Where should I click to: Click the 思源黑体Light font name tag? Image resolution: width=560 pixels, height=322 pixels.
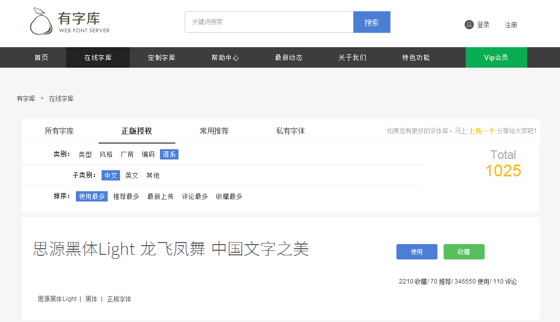coord(57,299)
